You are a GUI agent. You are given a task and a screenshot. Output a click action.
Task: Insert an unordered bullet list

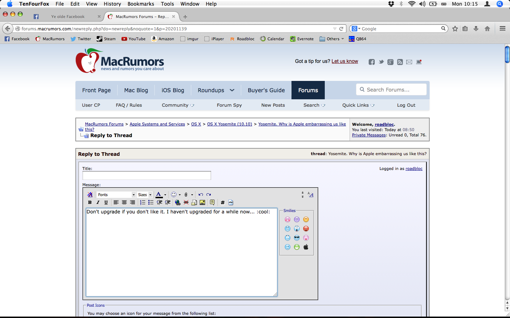pyautogui.click(x=151, y=202)
